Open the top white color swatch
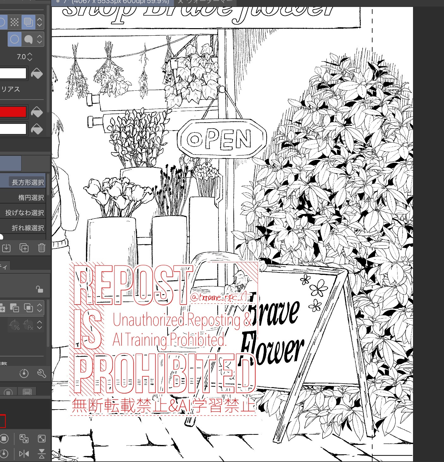 13,73
